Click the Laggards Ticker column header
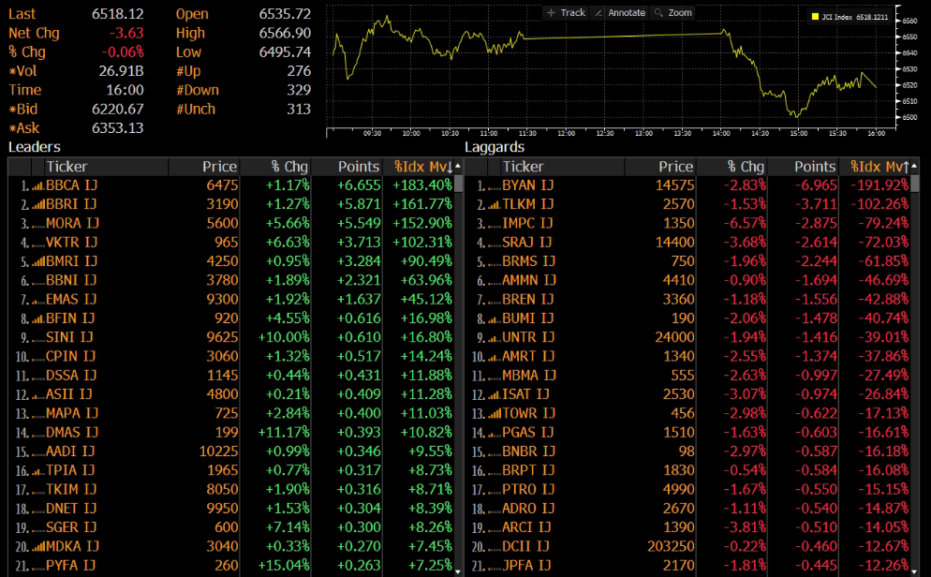931x577 pixels. point(523,167)
